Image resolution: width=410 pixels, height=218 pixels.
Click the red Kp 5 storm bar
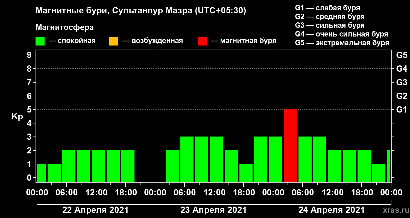click(x=290, y=146)
